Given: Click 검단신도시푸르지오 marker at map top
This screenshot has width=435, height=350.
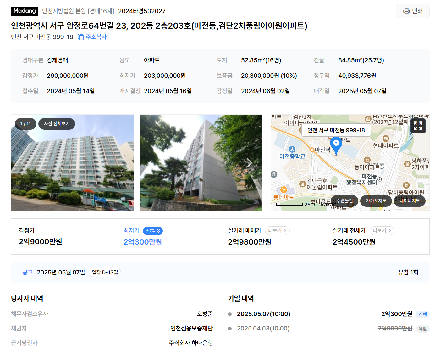Looking at the screenshot, I should pos(368,119).
